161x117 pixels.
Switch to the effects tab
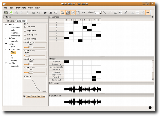[10, 21]
